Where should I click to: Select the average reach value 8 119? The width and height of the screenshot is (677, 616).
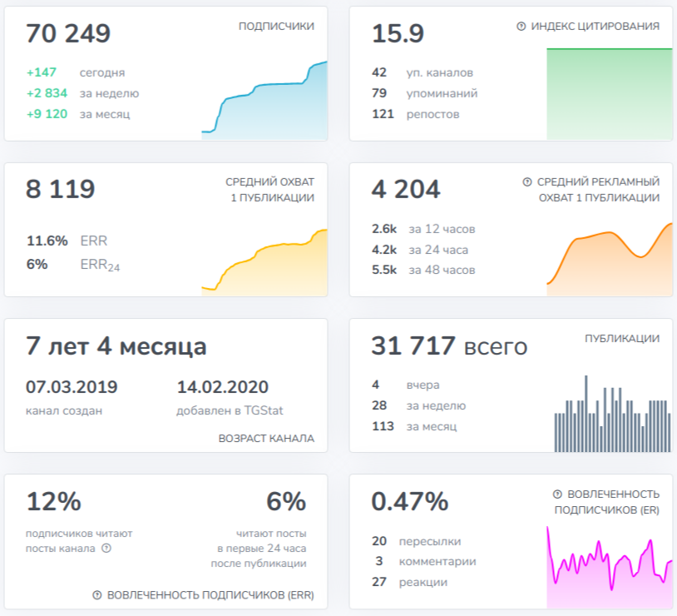61,189
